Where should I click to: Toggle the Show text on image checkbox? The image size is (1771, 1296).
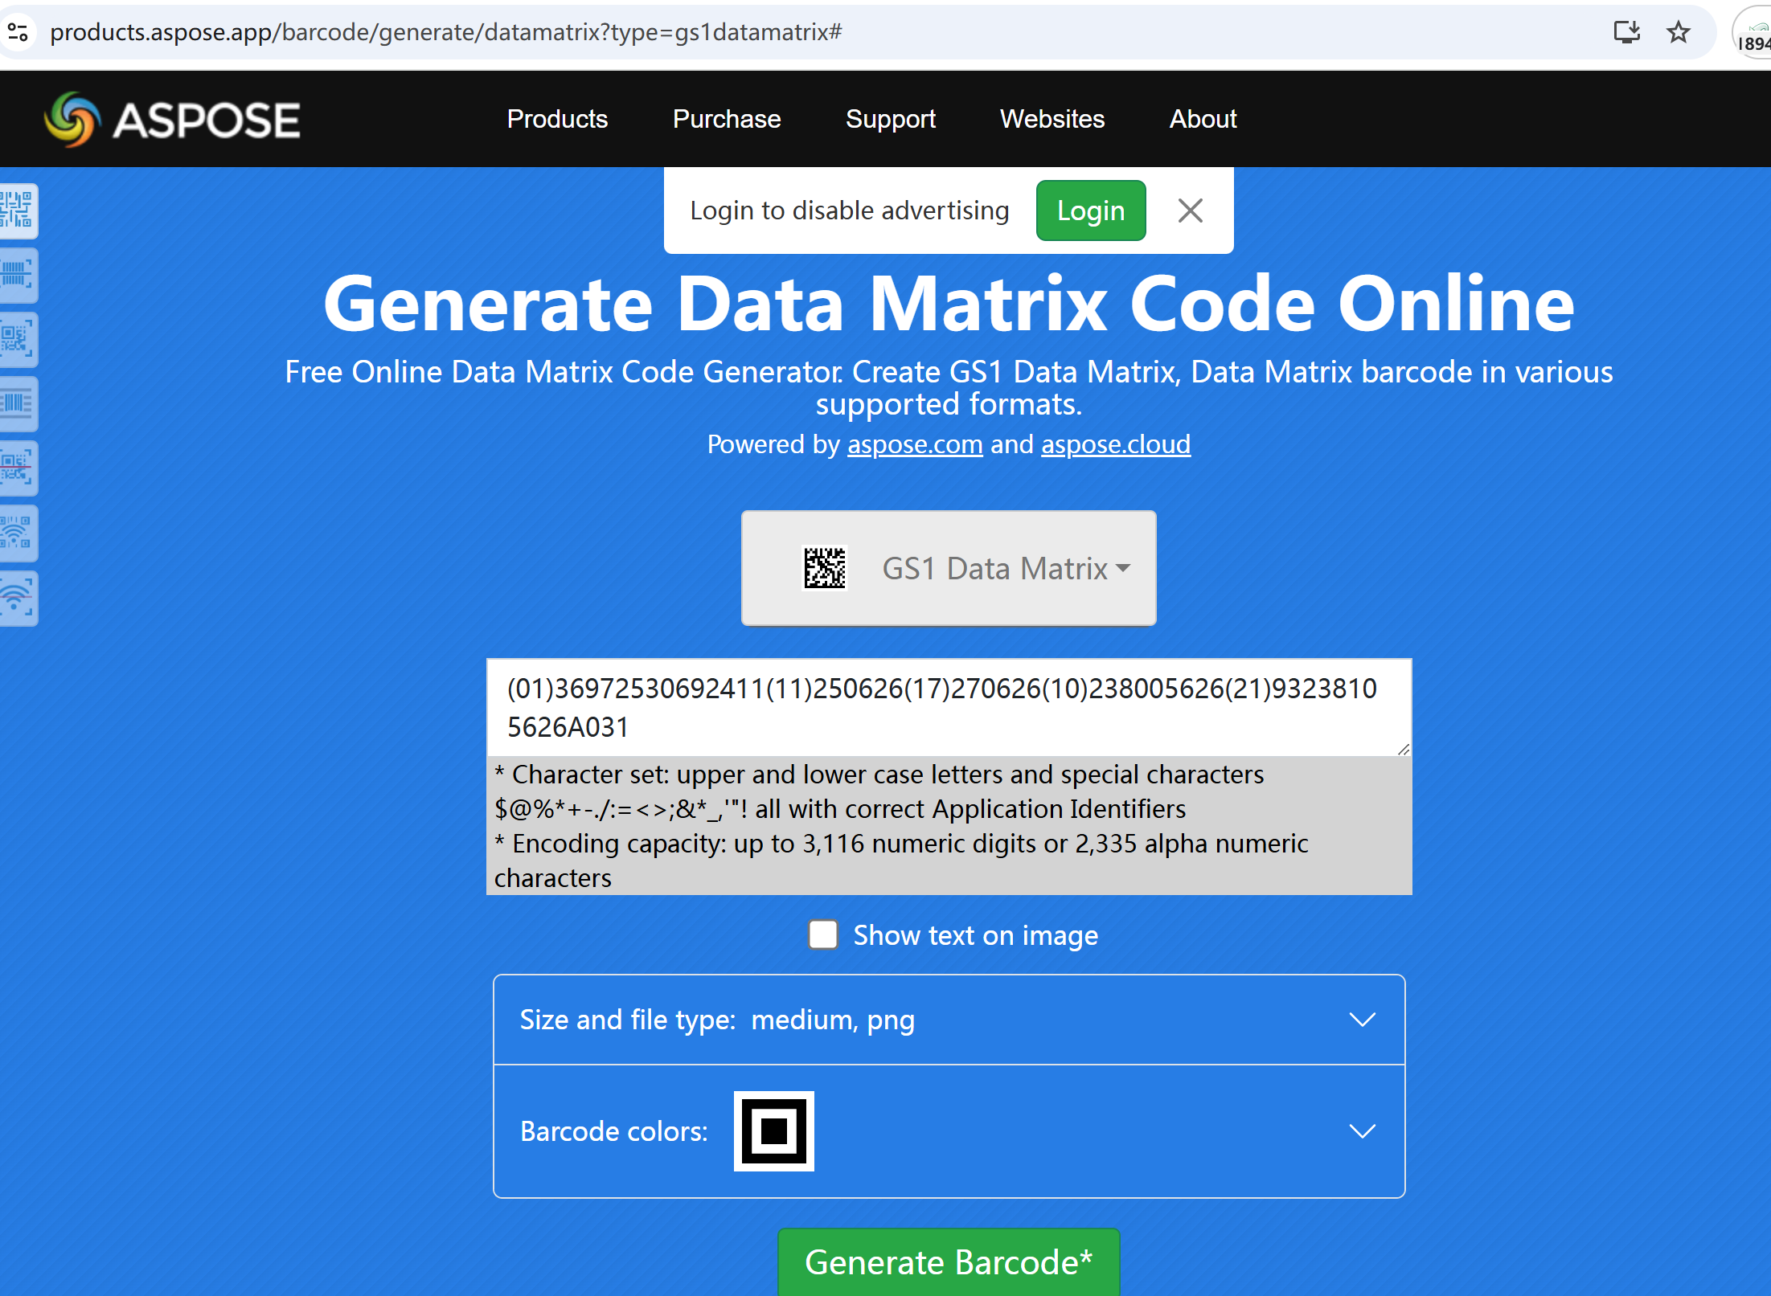tap(823, 935)
